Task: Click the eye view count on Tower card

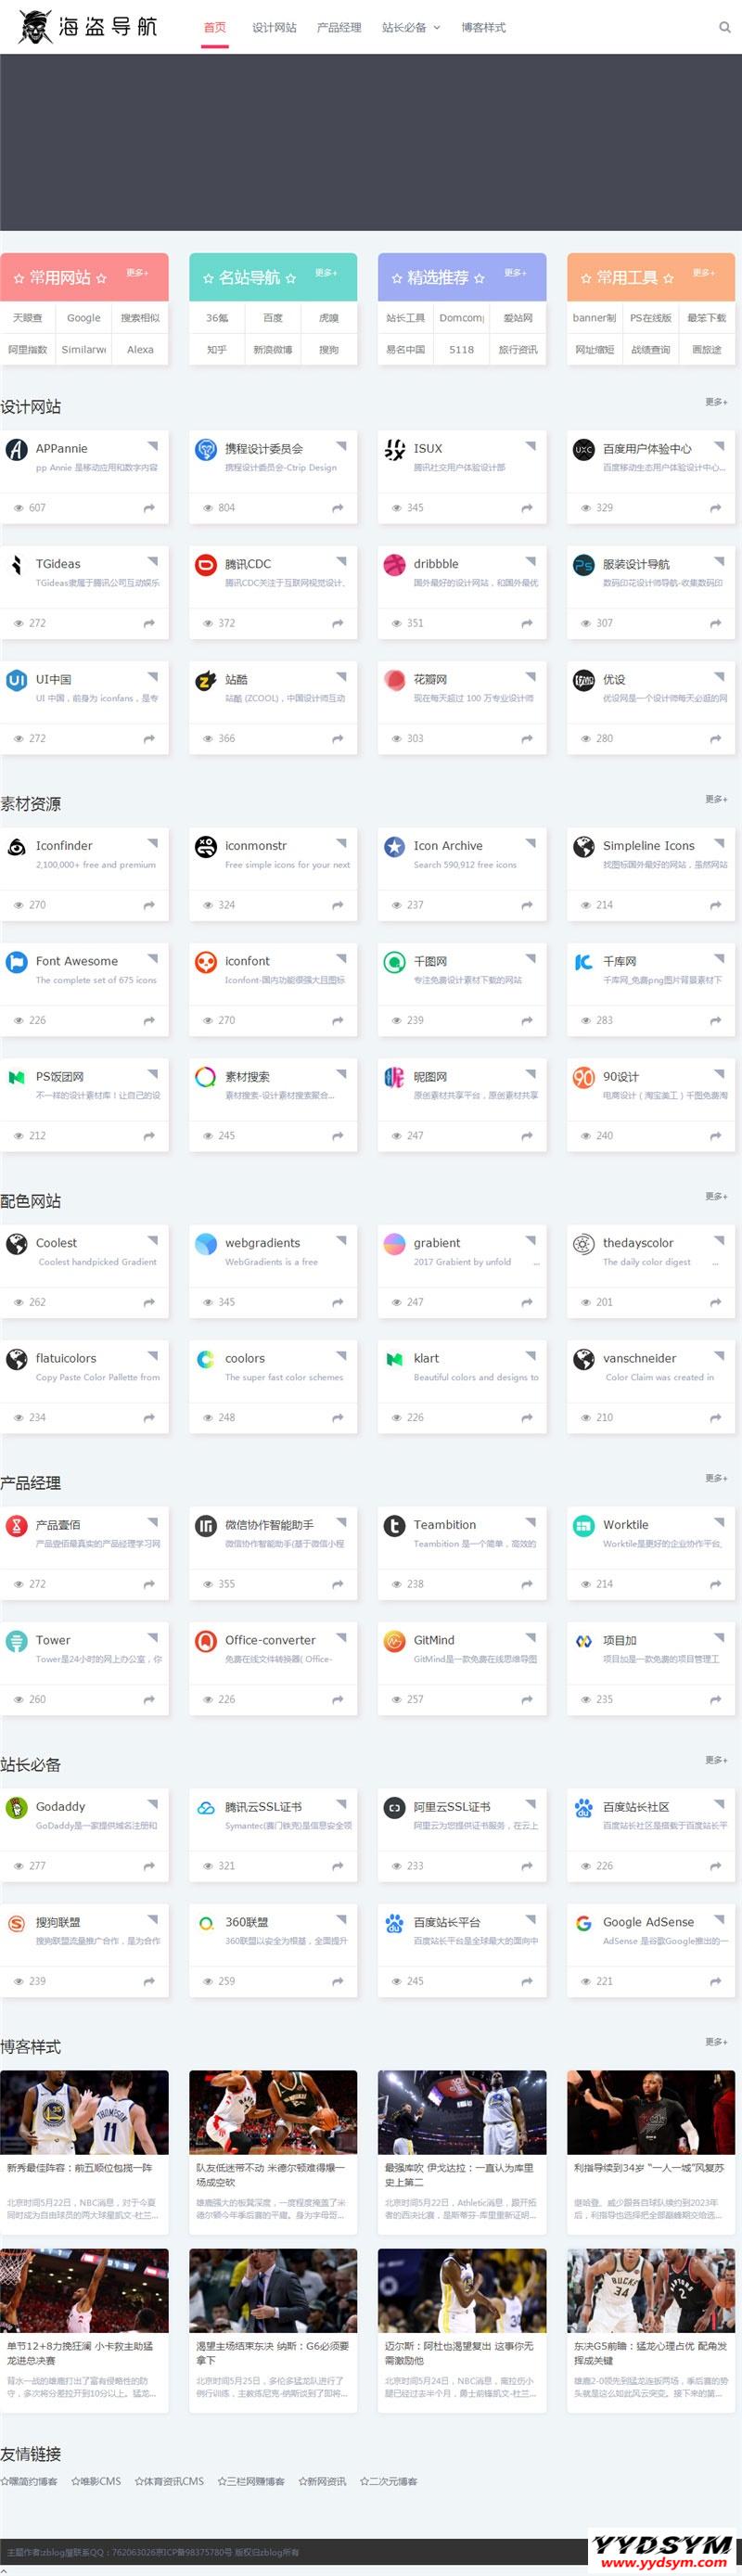Action: coord(29,1699)
